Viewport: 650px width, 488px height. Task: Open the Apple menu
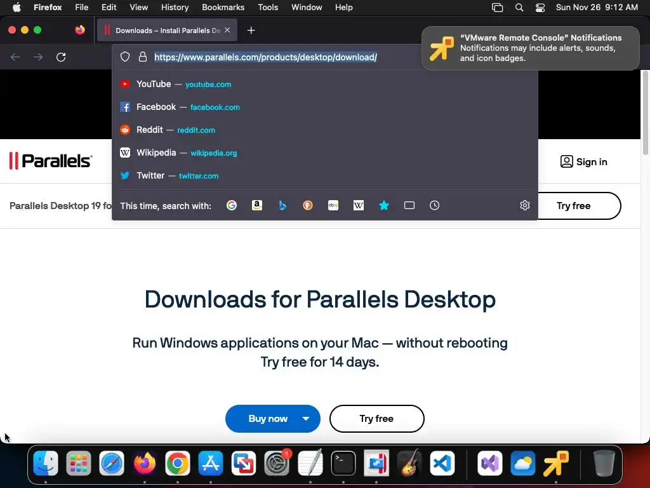(17, 8)
